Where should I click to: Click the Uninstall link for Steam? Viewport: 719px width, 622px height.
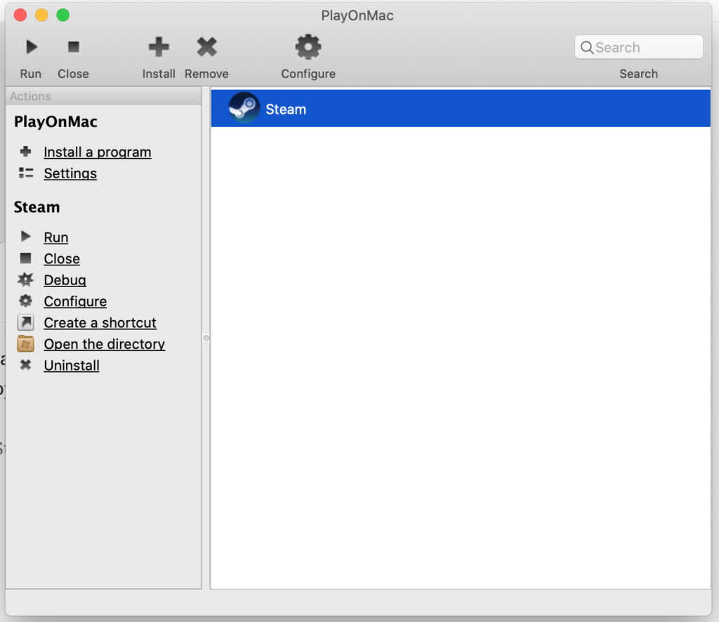click(72, 365)
